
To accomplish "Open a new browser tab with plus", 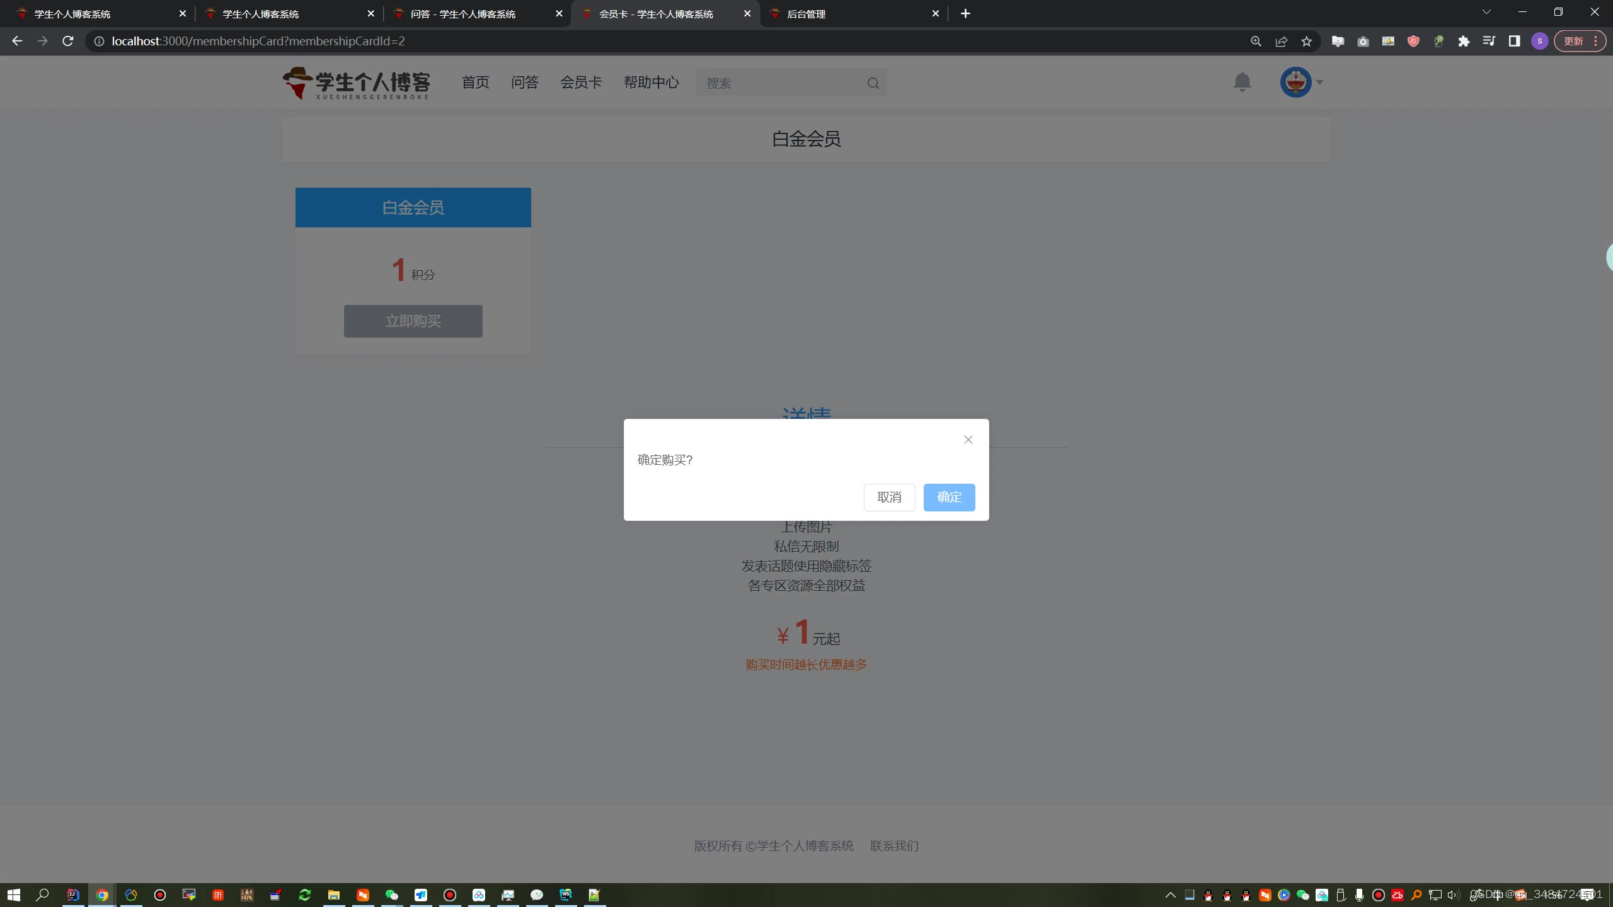I will tap(965, 14).
